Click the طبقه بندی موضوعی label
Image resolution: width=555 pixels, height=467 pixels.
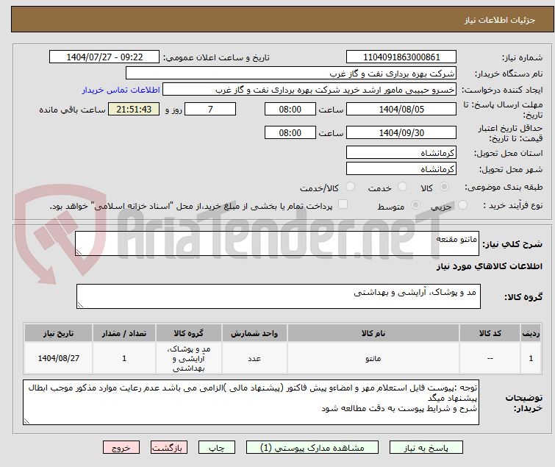click(504, 188)
